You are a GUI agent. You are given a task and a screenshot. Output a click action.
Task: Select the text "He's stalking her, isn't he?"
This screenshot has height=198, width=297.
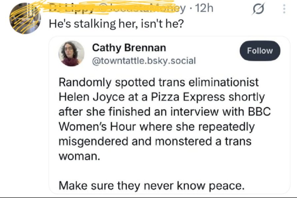tap(116, 24)
